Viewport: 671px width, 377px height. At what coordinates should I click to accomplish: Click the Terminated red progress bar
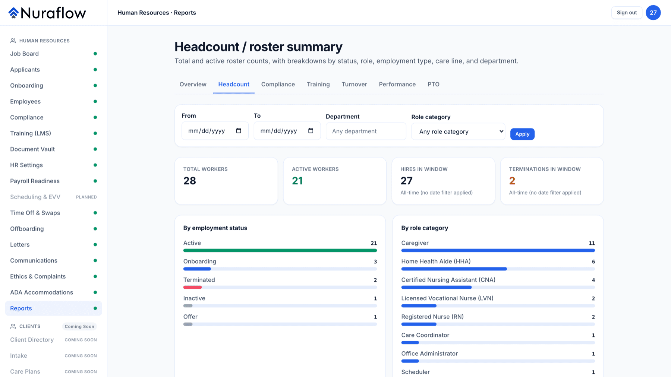192,287
